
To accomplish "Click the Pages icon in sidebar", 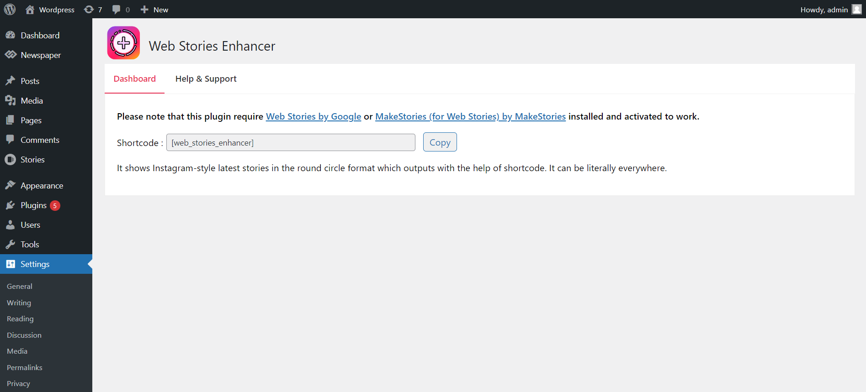I will click(x=11, y=120).
